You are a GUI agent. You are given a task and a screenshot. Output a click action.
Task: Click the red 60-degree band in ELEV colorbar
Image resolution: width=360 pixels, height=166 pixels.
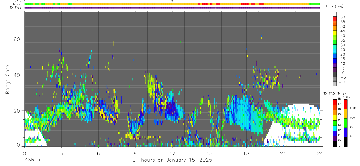(335, 19)
